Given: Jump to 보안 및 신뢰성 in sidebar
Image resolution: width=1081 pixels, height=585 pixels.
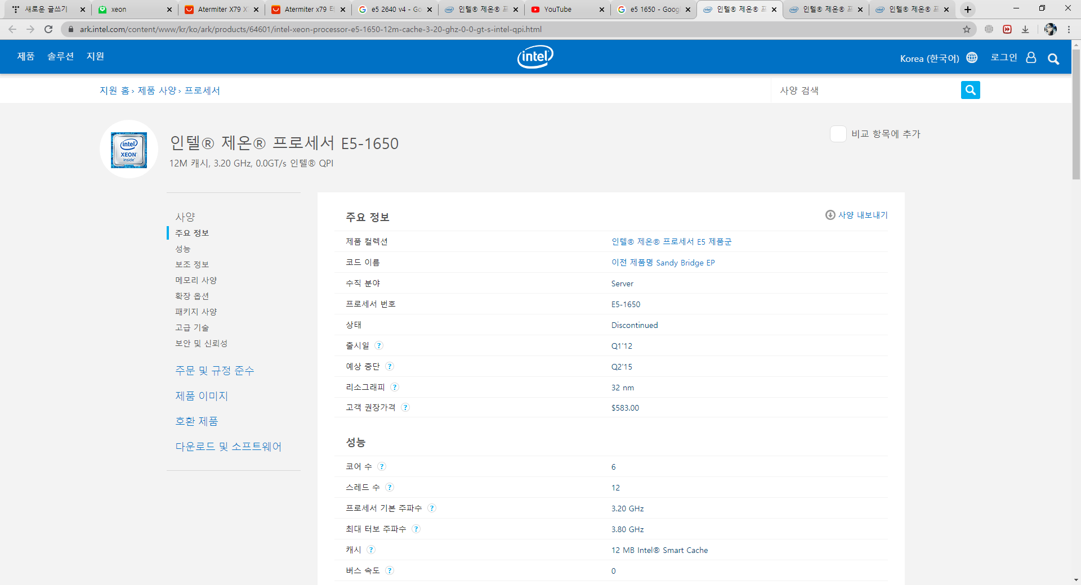Looking at the screenshot, I should [201, 343].
